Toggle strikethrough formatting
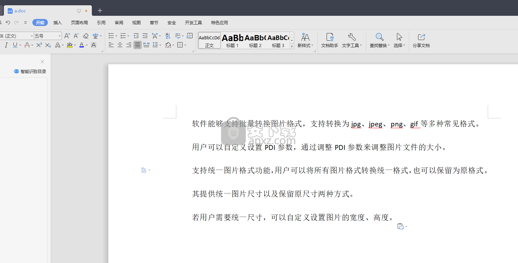 [27, 45]
